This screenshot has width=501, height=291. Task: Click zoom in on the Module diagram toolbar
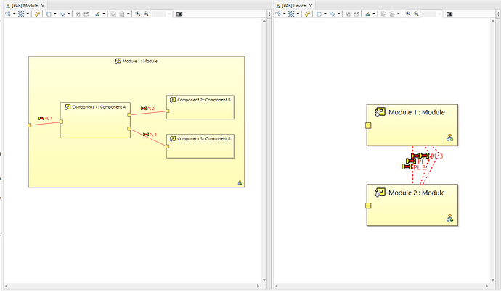138,14
